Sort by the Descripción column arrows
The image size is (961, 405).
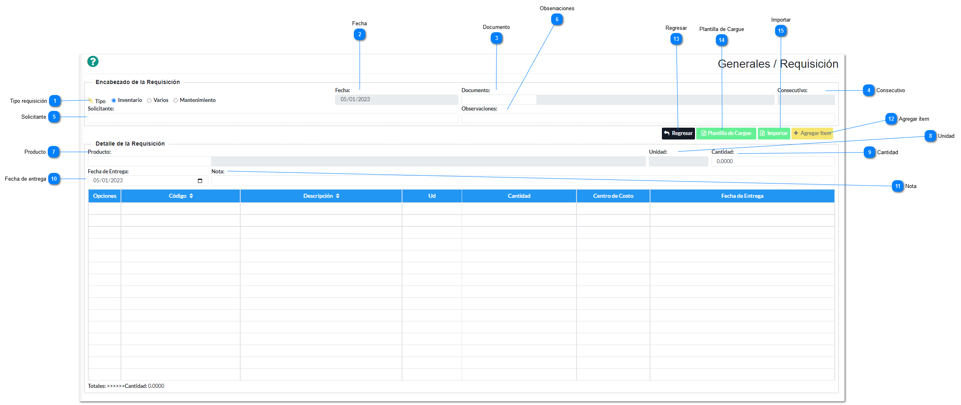coord(337,196)
